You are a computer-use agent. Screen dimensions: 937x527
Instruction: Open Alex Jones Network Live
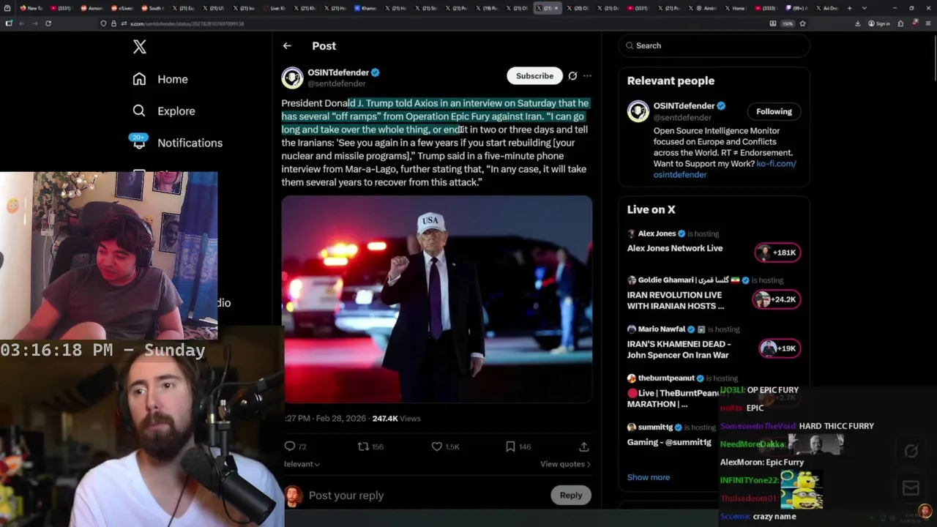tap(674, 248)
